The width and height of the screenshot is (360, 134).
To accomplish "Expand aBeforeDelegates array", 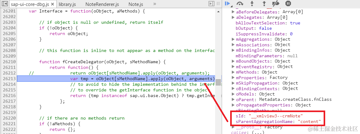I will (233, 12).
